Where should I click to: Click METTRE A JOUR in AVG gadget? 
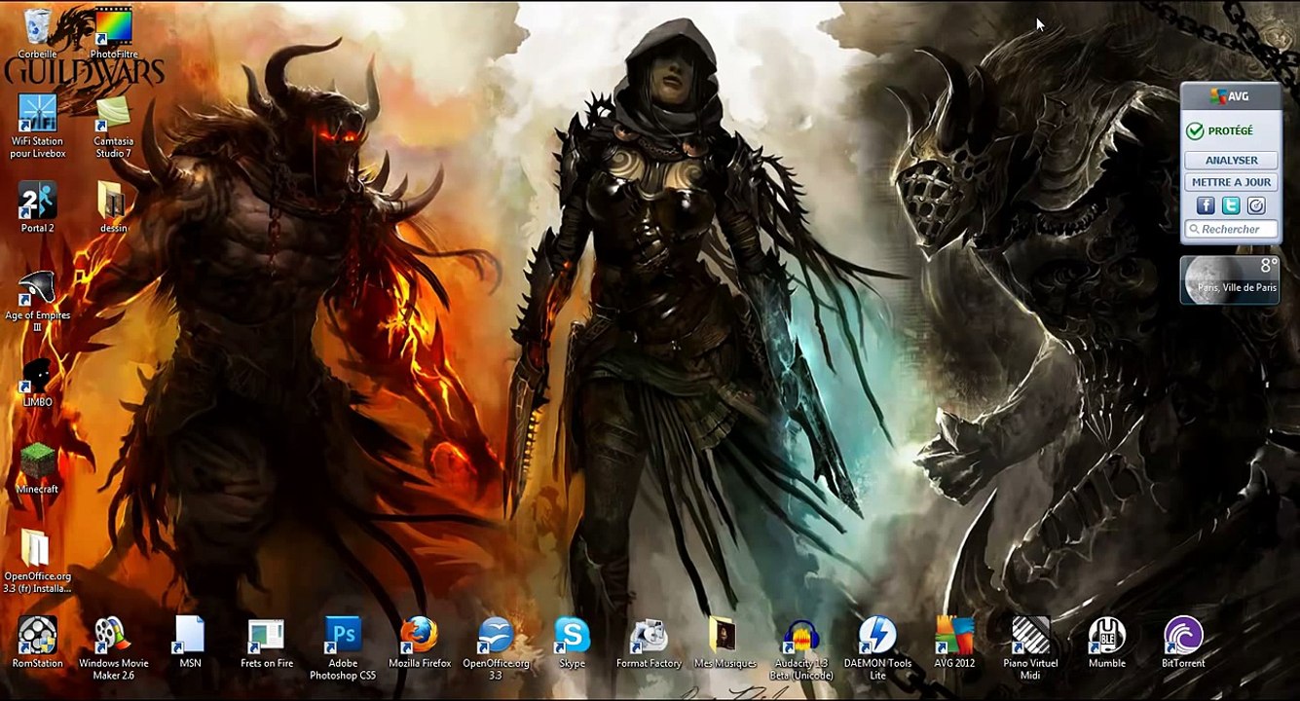point(1231,182)
